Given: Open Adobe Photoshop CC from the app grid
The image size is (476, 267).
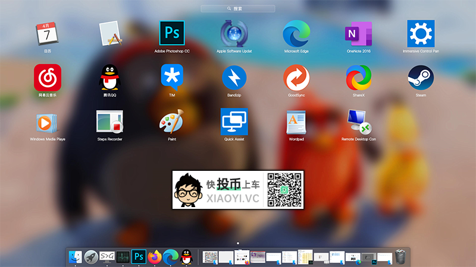Looking at the screenshot, I should coord(172,33).
